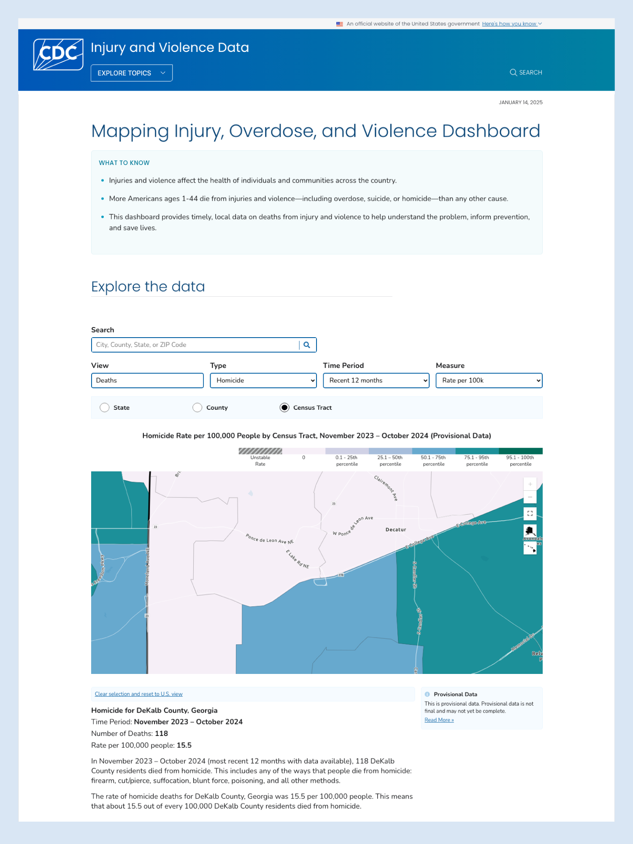Zoom in on the map with plus
The width and height of the screenshot is (633, 844).
pos(530,484)
